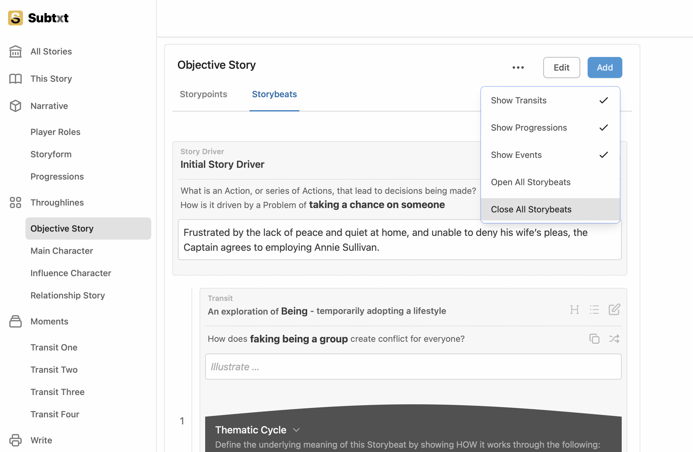Toggle Show Progressions option

(550, 128)
